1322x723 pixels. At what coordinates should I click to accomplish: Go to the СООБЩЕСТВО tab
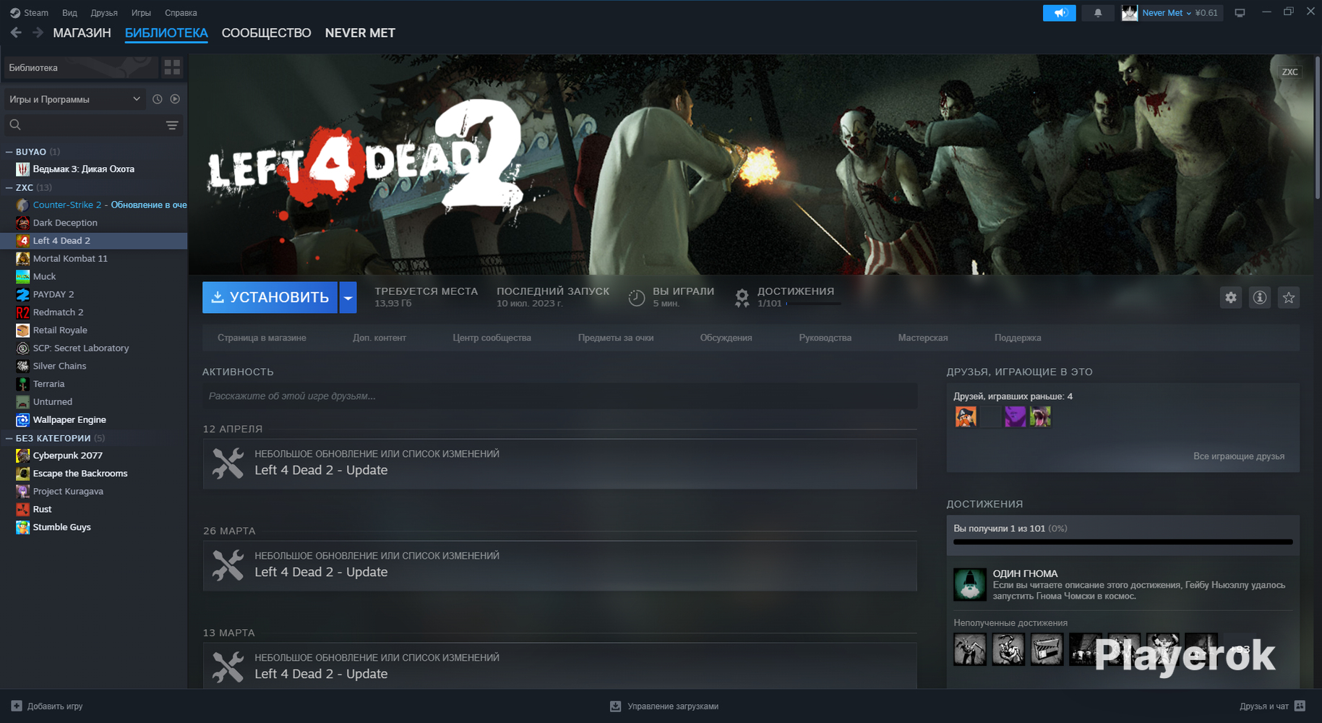[266, 33]
